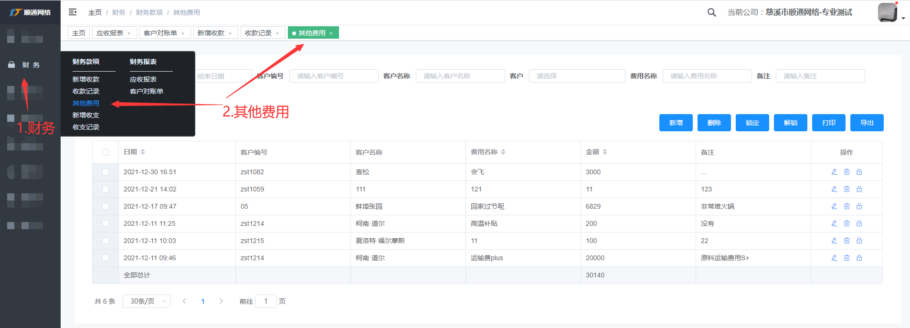Click delete trash icon for zst1059 row
Viewport: 910px width, 328px height.
click(x=847, y=189)
